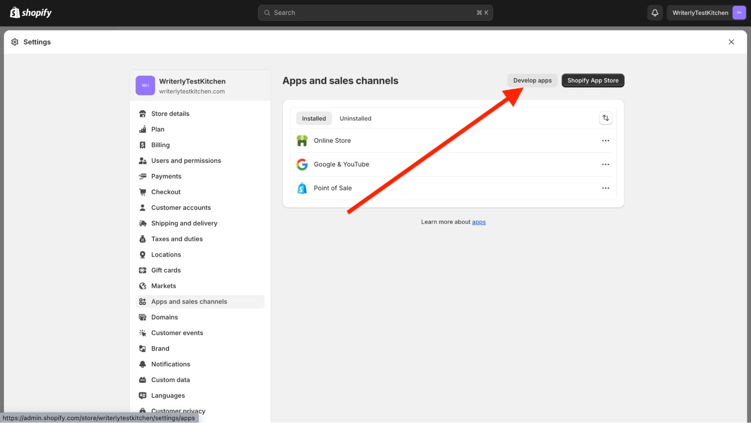
Task: Open the Billing settings label
Action: [160, 145]
